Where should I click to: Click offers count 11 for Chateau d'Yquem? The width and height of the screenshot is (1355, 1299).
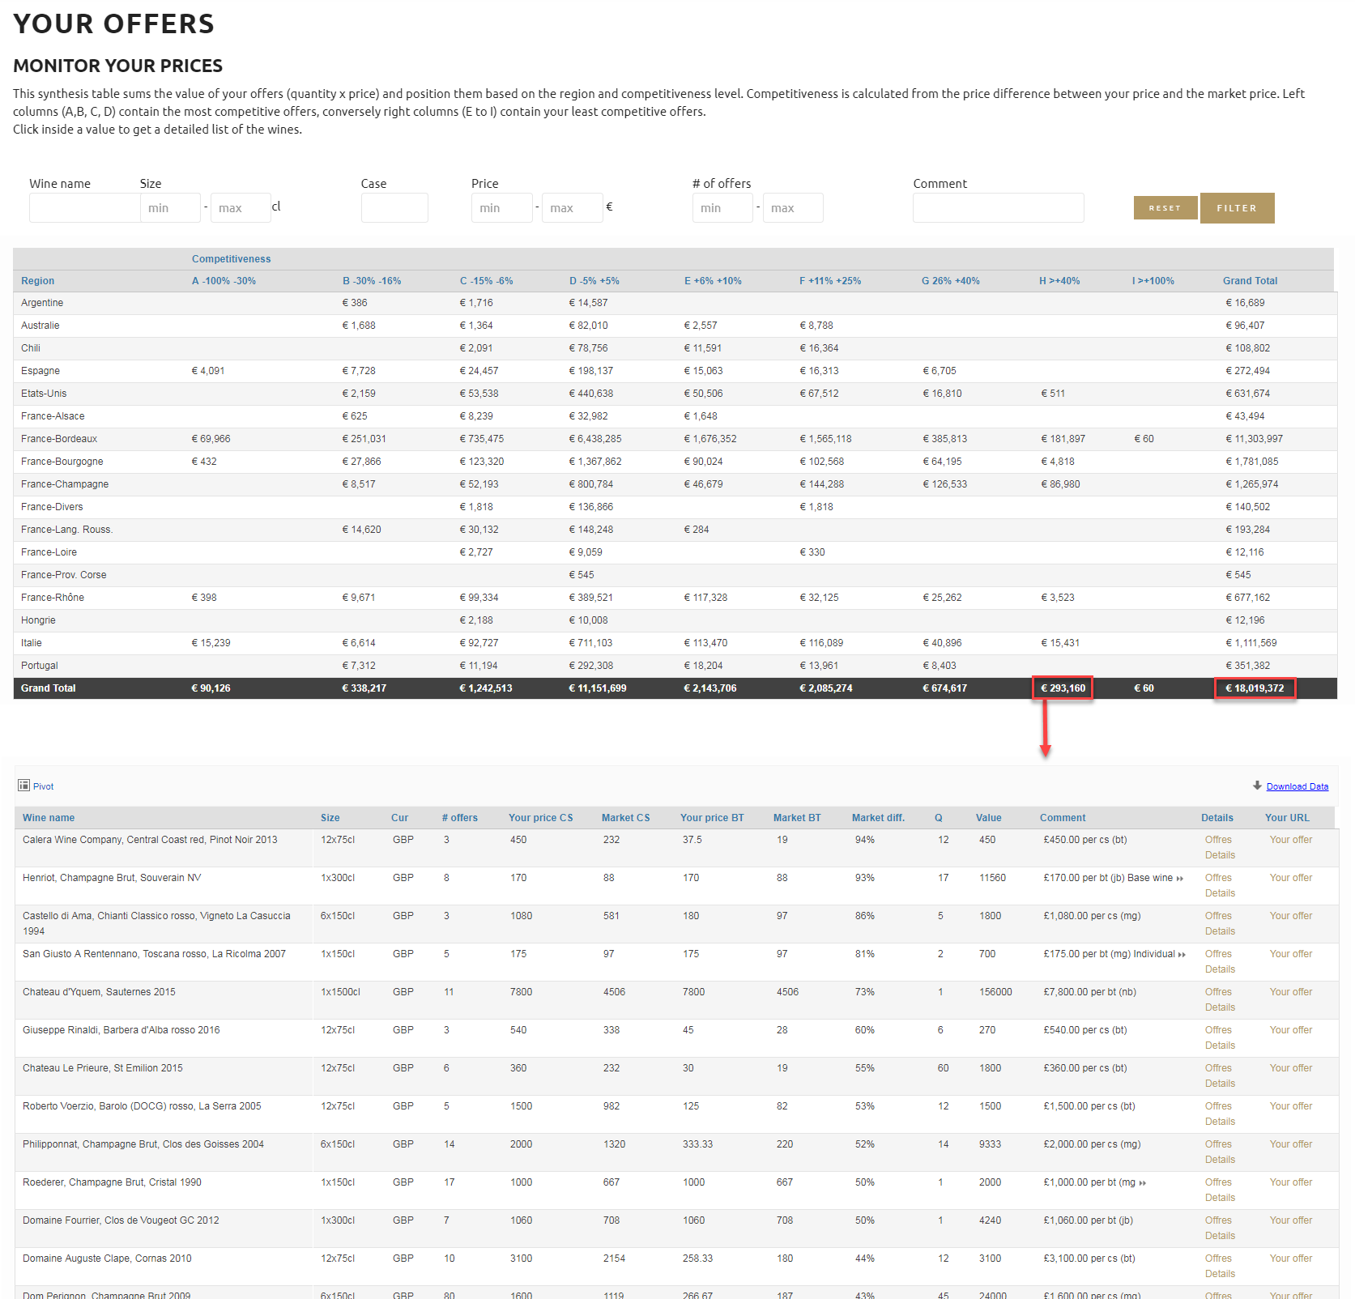click(x=449, y=993)
